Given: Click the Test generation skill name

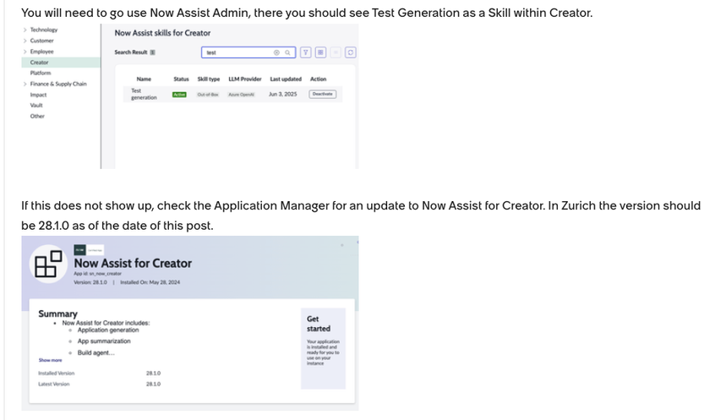Looking at the screenshot, I should pos(144,94).
